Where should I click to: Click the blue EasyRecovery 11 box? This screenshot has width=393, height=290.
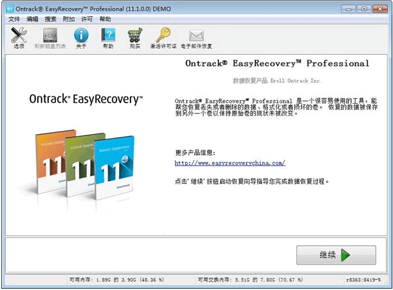coord(115,167)
